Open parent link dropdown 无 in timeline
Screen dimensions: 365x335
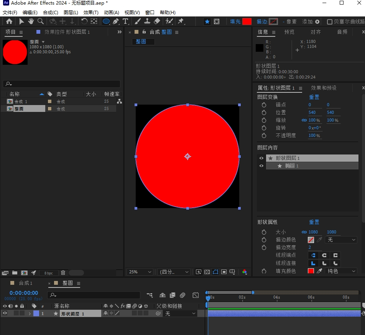coord(180,314)
